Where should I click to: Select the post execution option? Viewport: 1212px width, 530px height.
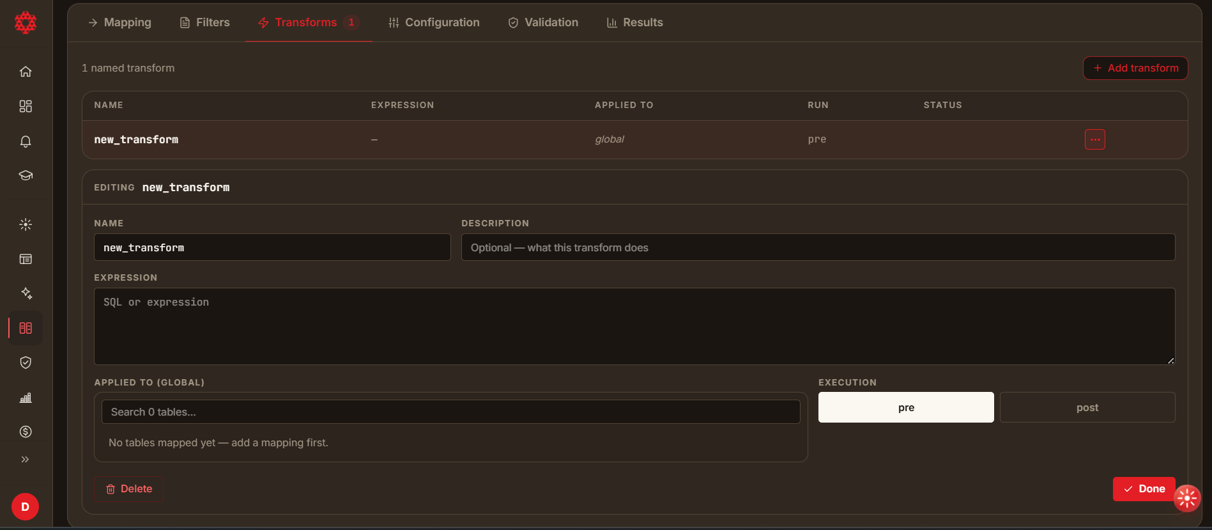click(1087, 407)
